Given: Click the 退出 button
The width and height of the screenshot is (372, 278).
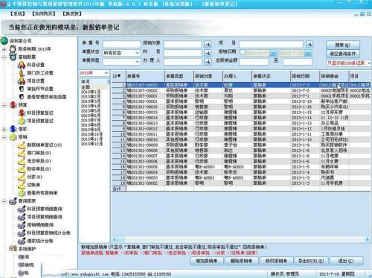Looking at the screenshot, I should pyautogui.click(x=346, y=261).
